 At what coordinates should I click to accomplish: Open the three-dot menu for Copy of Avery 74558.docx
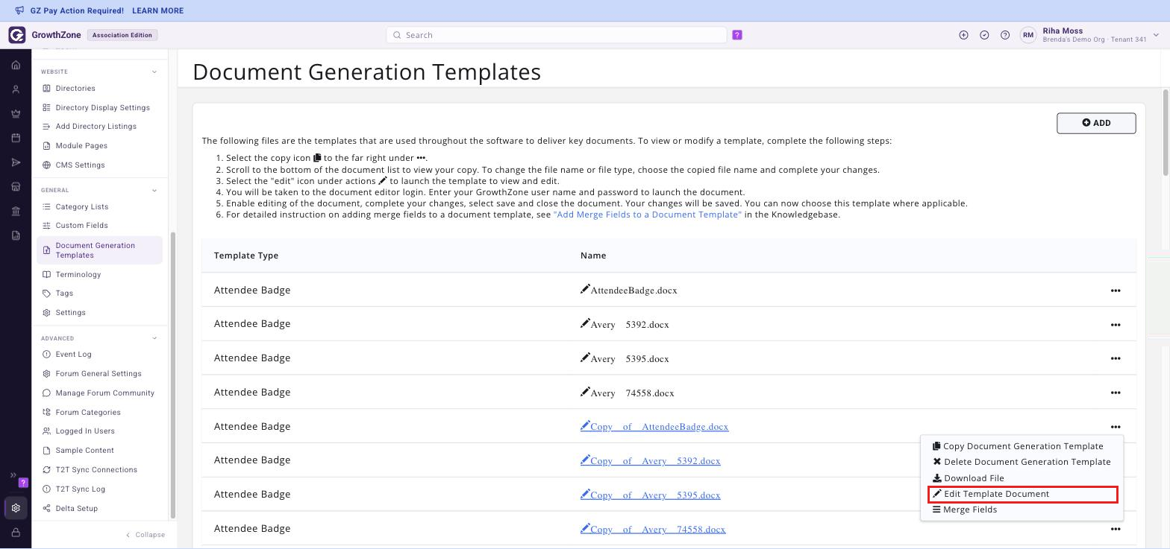pyautogui.click(x=1116, y=529)
